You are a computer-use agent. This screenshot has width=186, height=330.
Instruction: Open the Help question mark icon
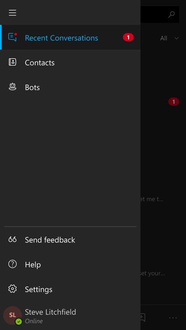12,264
